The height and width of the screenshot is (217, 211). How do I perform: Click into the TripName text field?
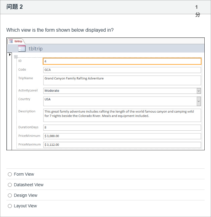coord(122,80)
